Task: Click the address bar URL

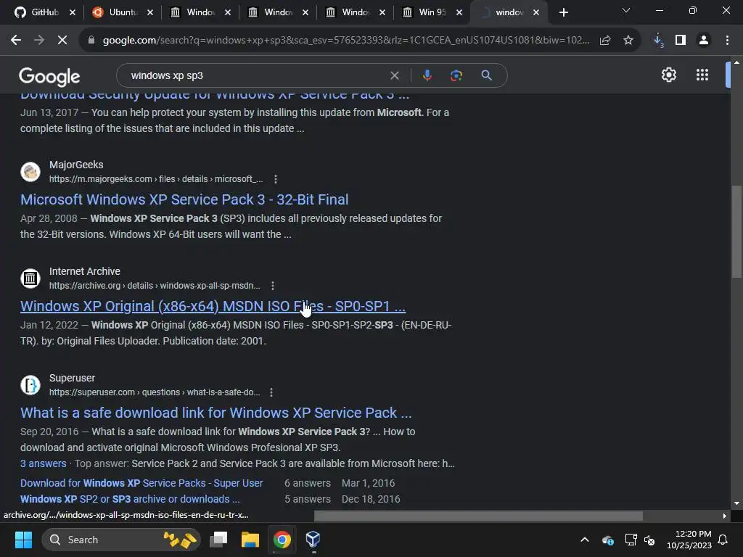Action: (x=346, y=41)
